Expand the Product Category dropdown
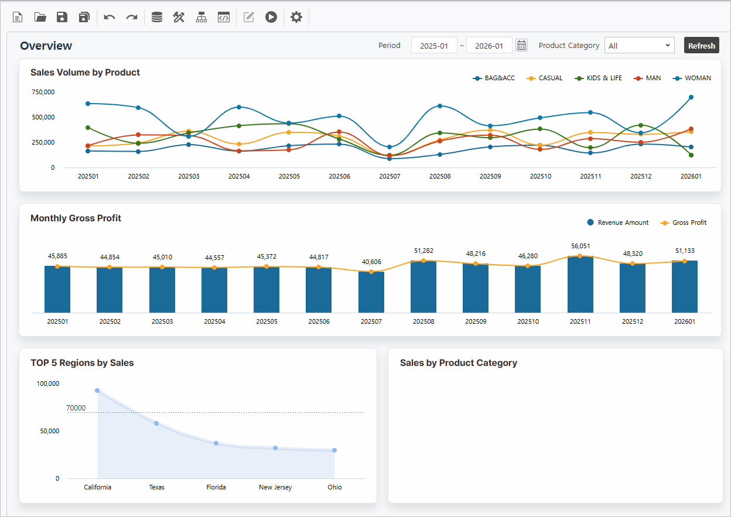The height and width of the screenshot is (517, 731). pyautogui.click(x=639, y=45)
